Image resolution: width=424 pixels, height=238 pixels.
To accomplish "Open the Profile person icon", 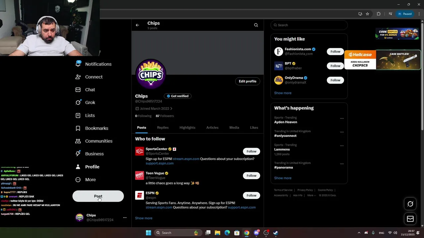I will pyautogui.click(x=78, y=167).
